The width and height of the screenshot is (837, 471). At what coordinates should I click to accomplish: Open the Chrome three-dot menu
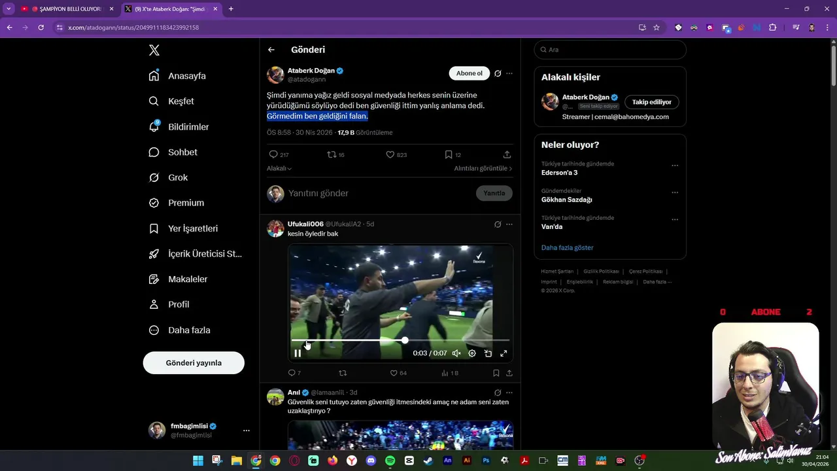[x=828, y=27]
